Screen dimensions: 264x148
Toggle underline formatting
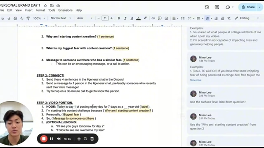(132, 18)
